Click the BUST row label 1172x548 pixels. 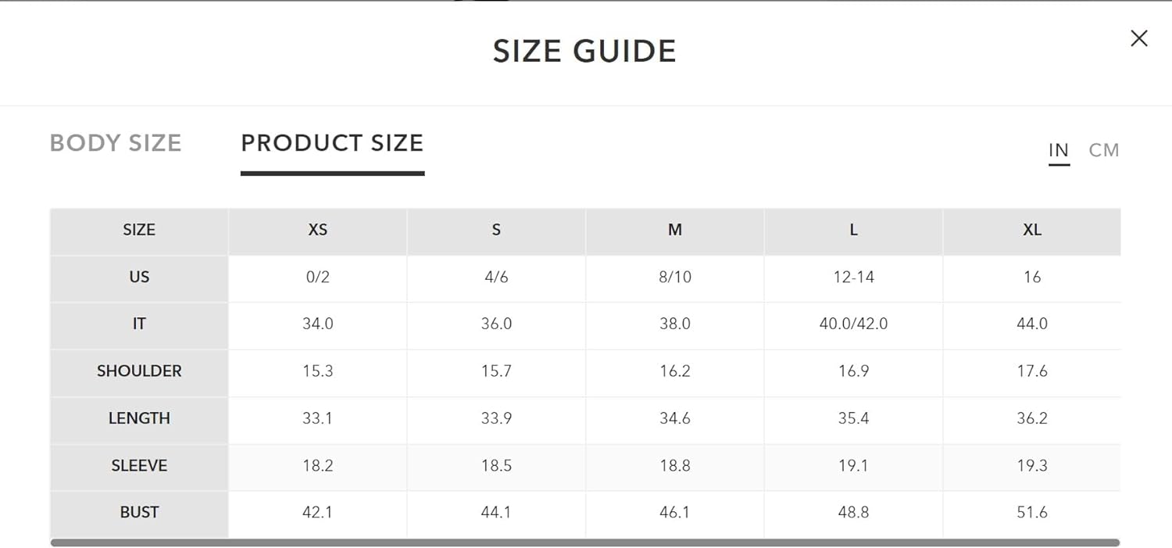coord(139,513)
